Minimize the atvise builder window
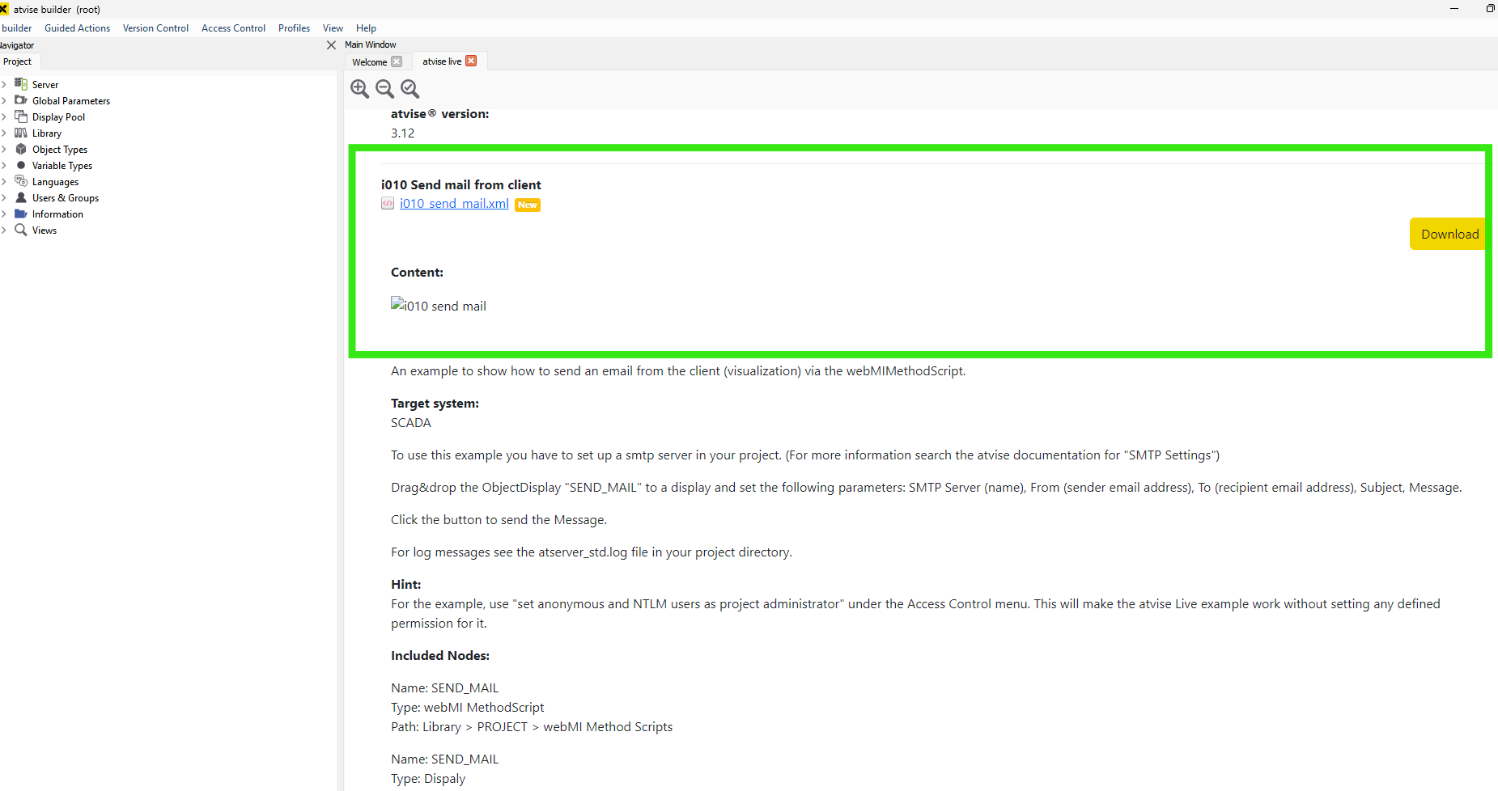Viewport: 1498px width, 791px height. click(1454, 8)
